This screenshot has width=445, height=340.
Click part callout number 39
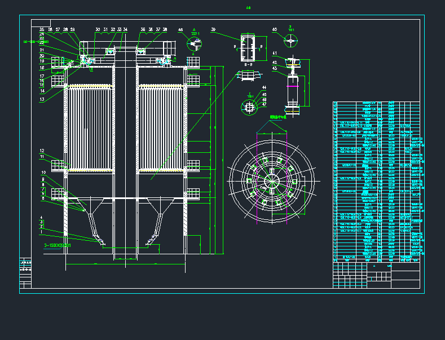(x=214, y=29)
